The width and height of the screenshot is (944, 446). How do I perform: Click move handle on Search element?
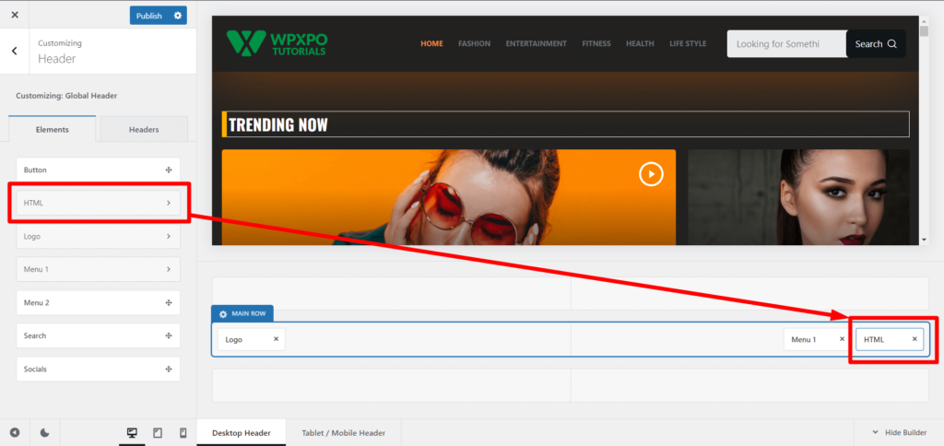point(169,335)
